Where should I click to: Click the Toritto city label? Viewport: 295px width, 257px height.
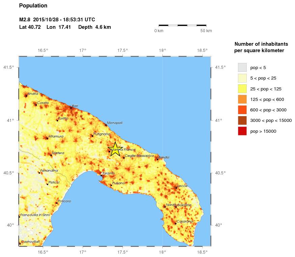63,118
